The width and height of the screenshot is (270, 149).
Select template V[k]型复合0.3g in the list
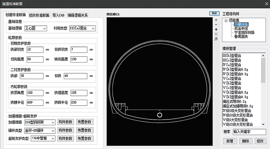236,97
